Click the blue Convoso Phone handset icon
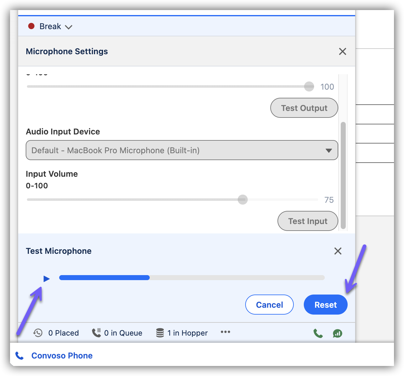The image size is (404, 376). point(19,356)
